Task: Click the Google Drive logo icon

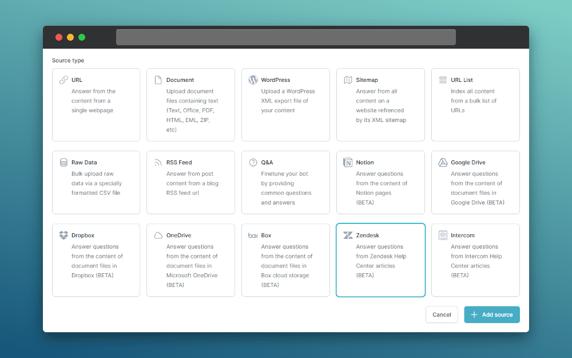Action: 443,163
